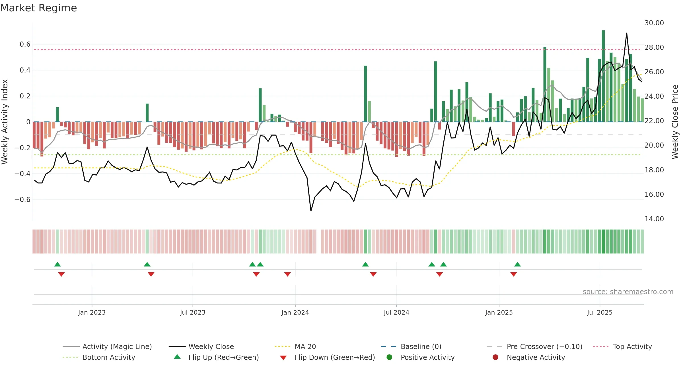683x384 pixels.
Task: Select the flip-up marker between Jan and Jul 2023
Action: (147, 264)
